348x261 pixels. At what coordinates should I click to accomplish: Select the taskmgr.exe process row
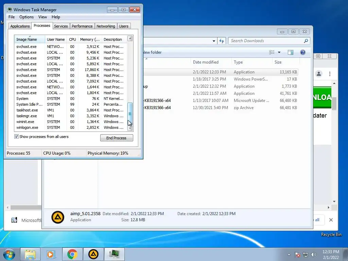pyautogui.click(x=71, y=116)
